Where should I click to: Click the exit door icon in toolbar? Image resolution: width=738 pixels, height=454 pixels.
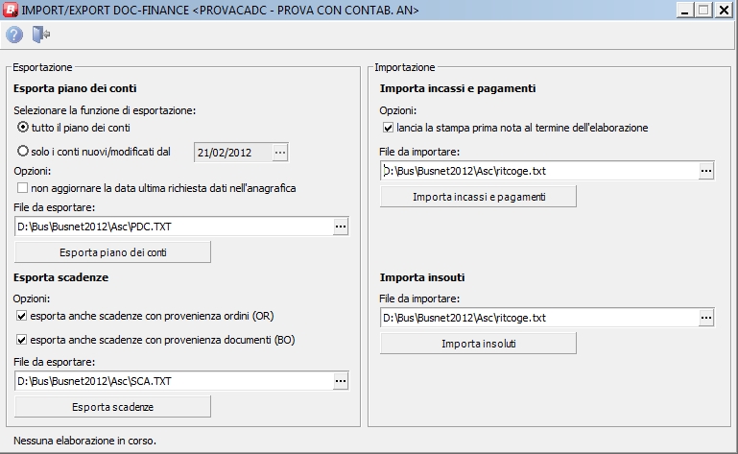click(x=41, y=35)
